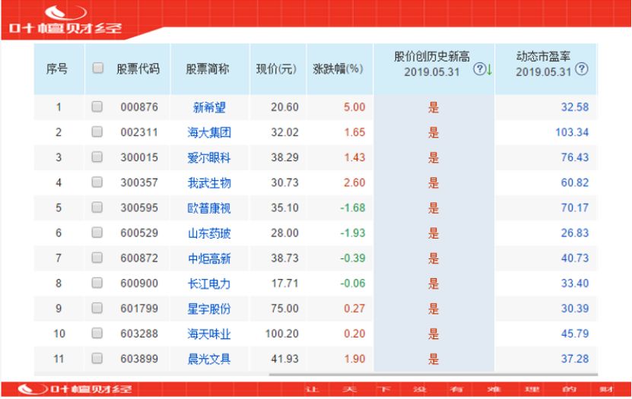Check the box for 600872 中炬高新
The height and width of the screenshot is (399, 632).
click(97, 258)
